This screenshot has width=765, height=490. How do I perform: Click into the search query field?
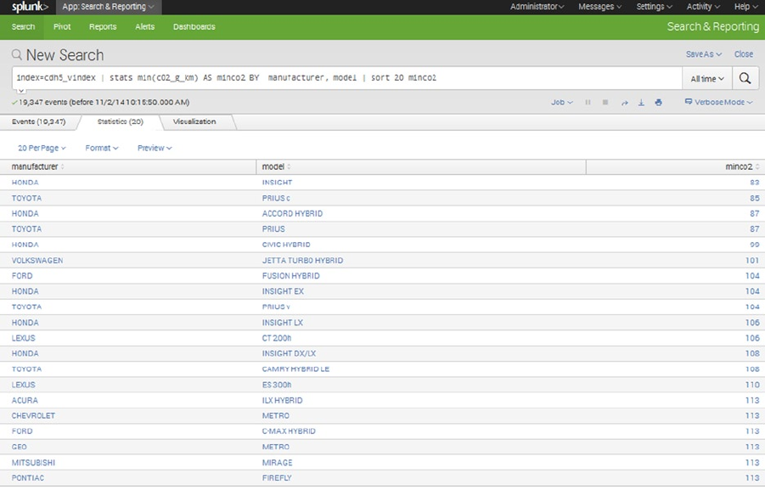[x=347, y=78]
